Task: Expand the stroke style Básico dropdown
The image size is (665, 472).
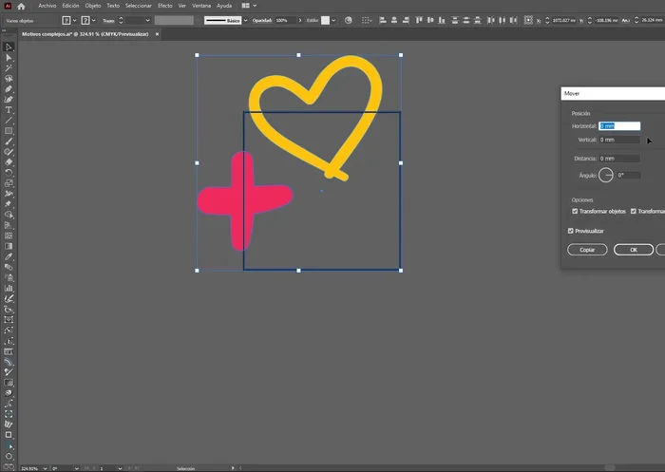Action: [x=248, y=20]
